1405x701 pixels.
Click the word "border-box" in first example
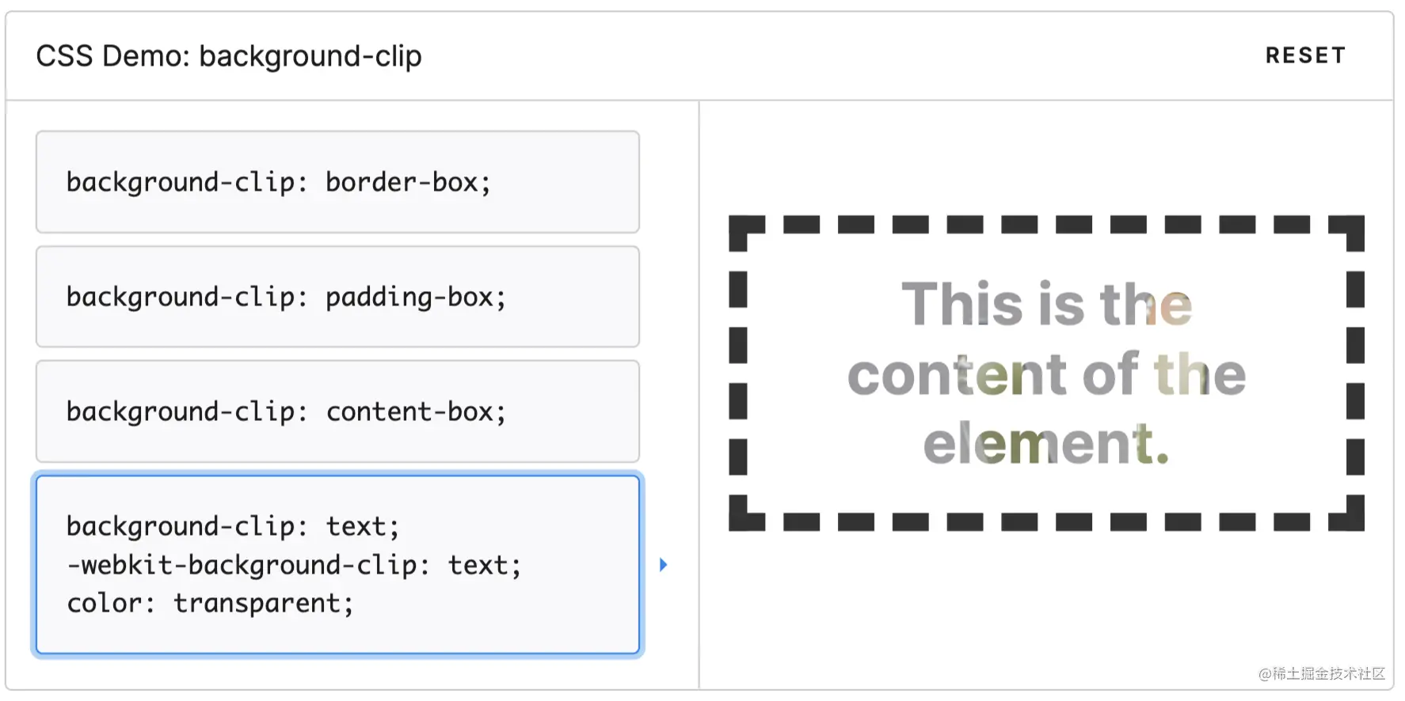point(402,183)
